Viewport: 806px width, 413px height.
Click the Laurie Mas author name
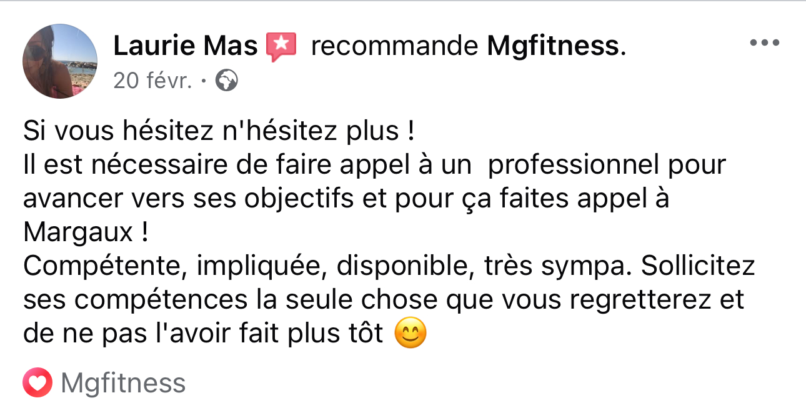point(185,46)
